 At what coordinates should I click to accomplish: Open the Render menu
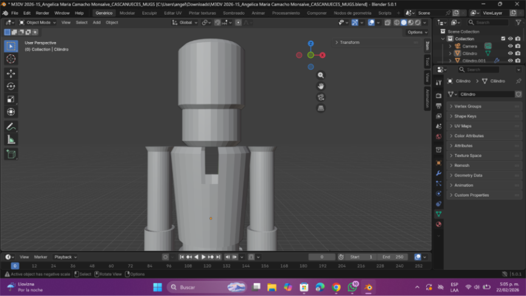42,13
